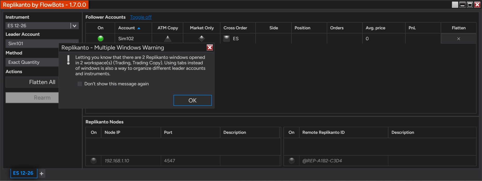
Task: Click the nodes table Description column header
Action: 250,133
